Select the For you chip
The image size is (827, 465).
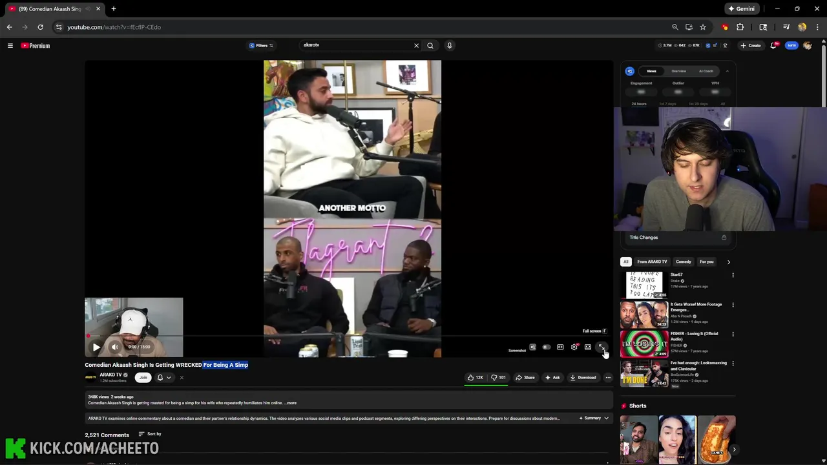707,262
